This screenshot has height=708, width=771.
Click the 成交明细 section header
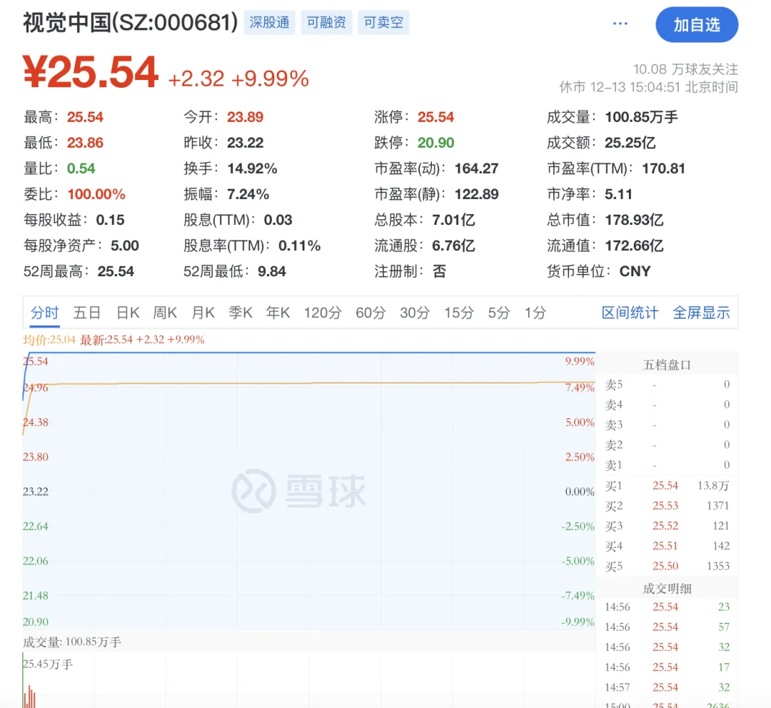667,589
